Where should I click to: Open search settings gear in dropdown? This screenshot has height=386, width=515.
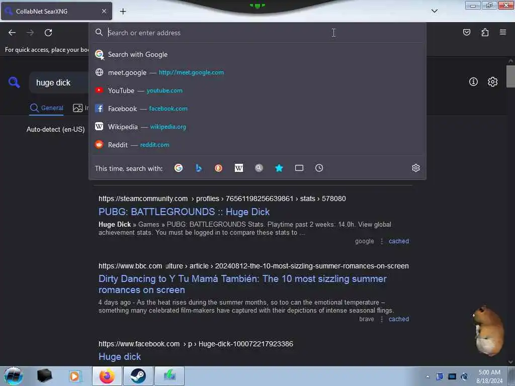[x=415, y=168]
